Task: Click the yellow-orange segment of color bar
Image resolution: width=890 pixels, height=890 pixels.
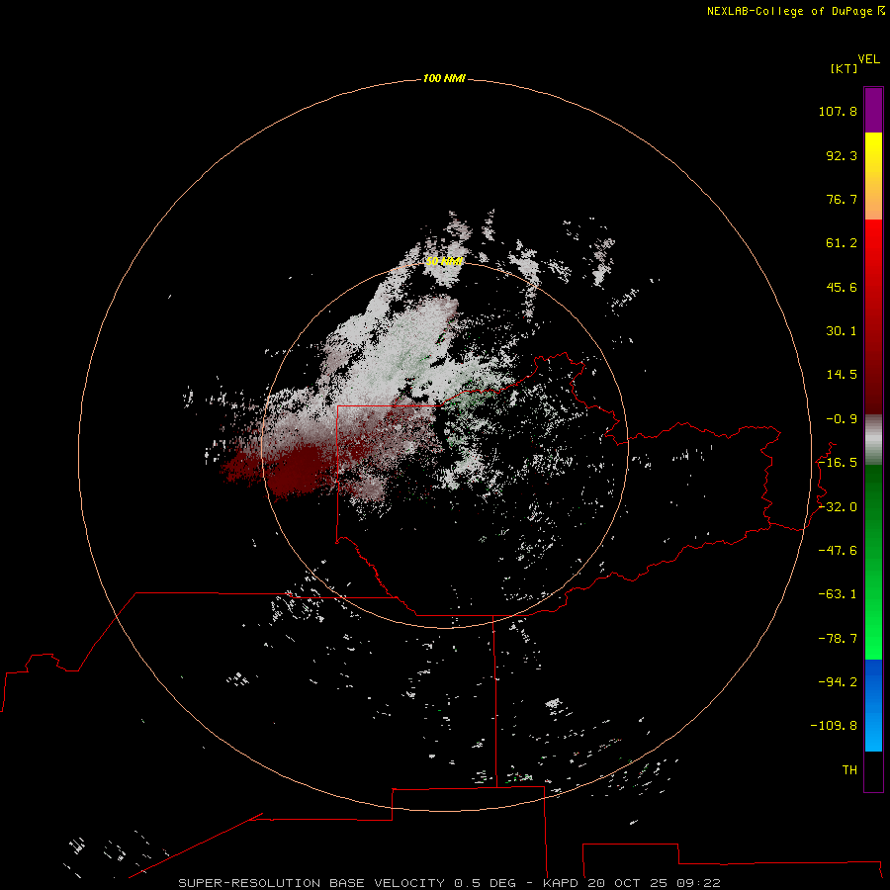Action: (873, 176)
